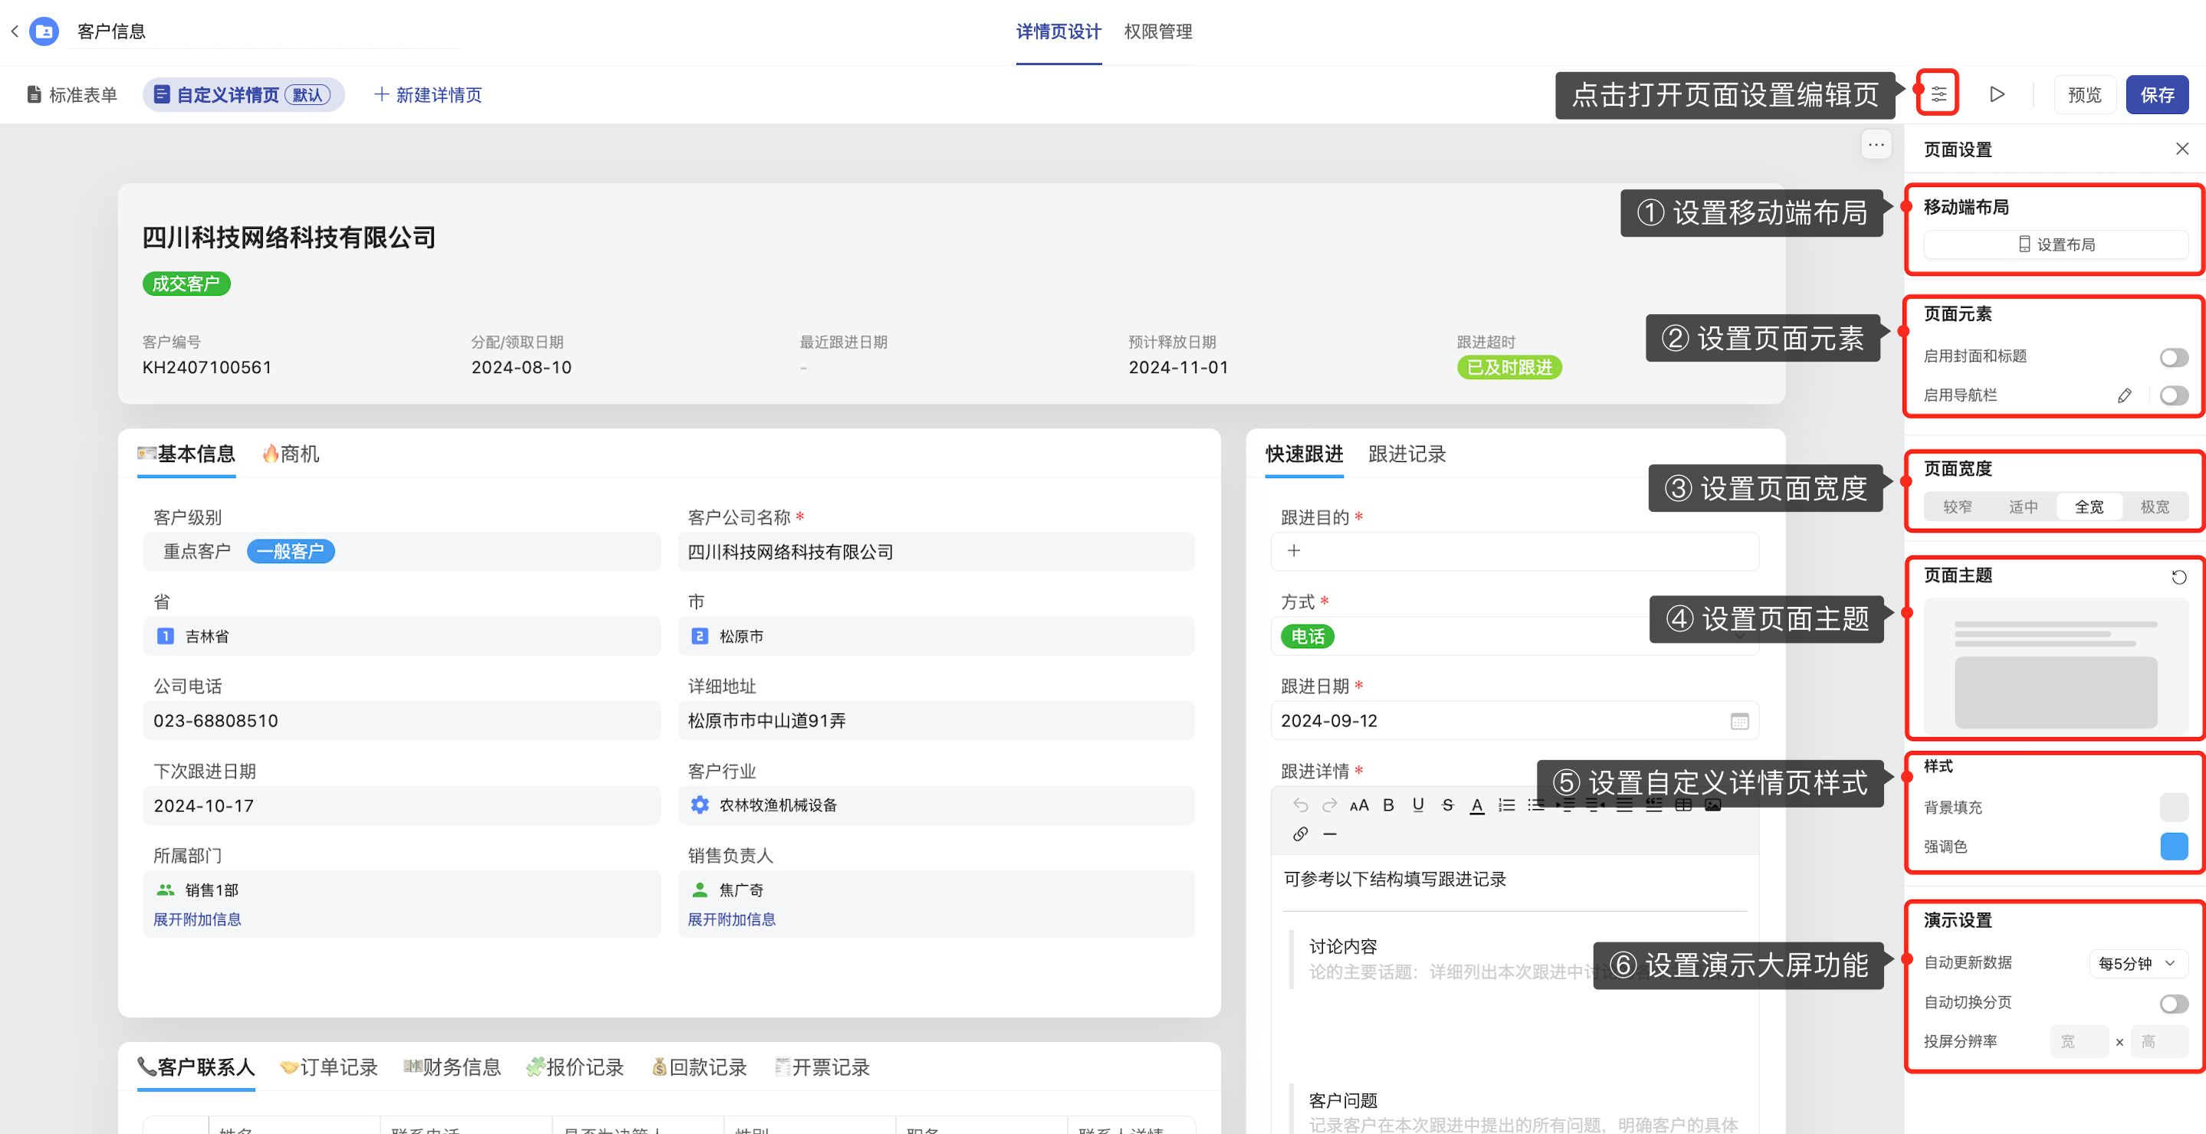Screen dimensions: 2206x1134
Task: Toggle 启用导航栏 switch
Action: (x=2174, y=395)
